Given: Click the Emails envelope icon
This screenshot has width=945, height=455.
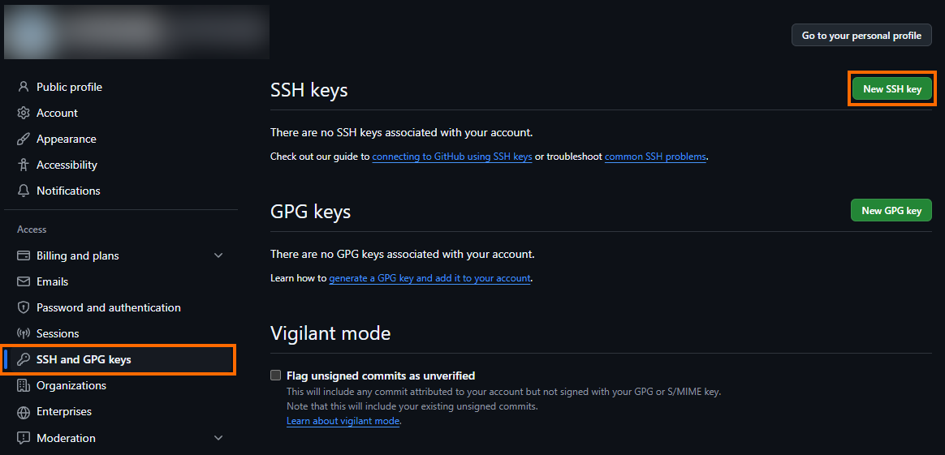Looking at the screenshot, I should [x=24, y=281].
